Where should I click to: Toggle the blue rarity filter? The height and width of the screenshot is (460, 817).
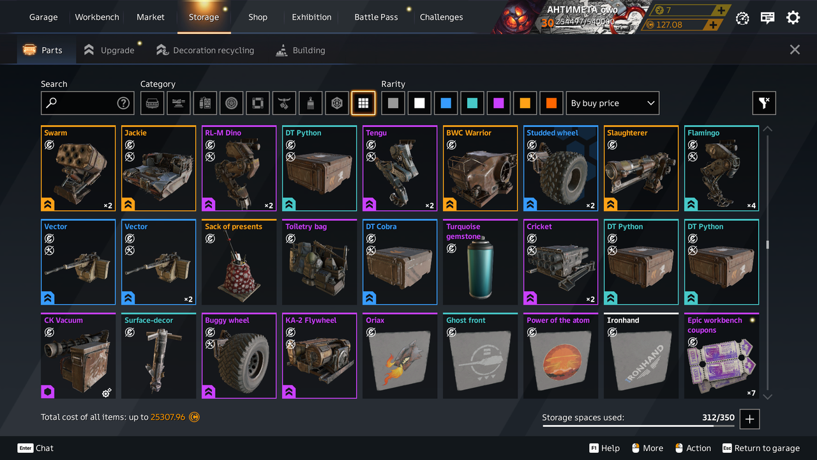tap(446, 103)
